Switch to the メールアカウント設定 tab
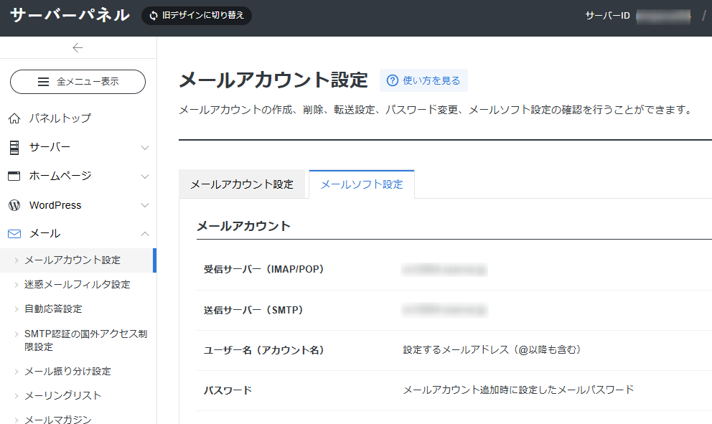The image size is (712, 424). (x=242, y=184)
